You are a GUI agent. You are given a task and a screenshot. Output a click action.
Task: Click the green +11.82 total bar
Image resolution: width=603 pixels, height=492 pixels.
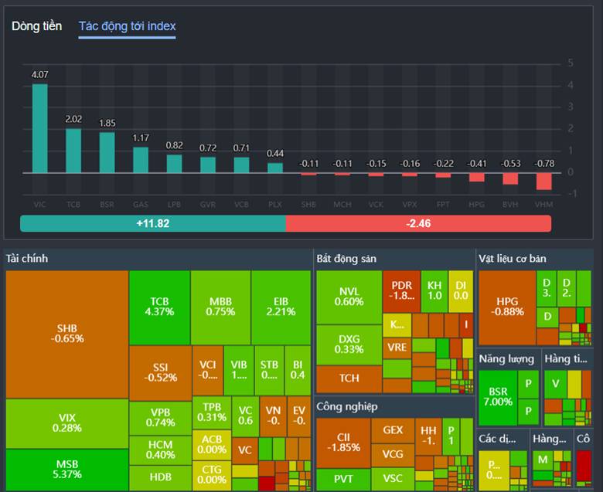click(152, 223)
